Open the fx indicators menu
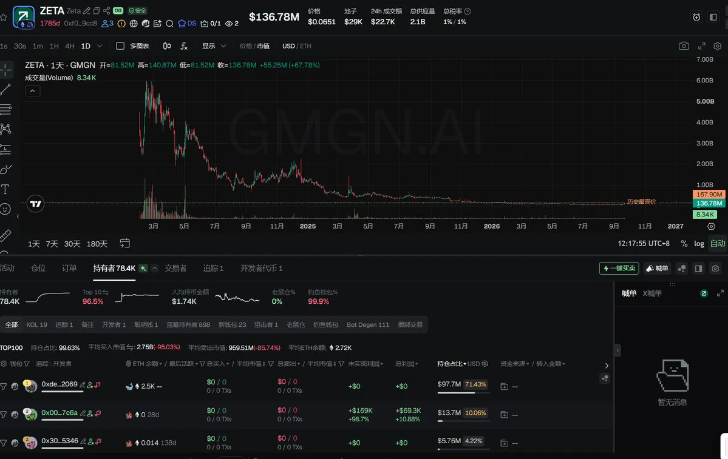 (184, 46)
